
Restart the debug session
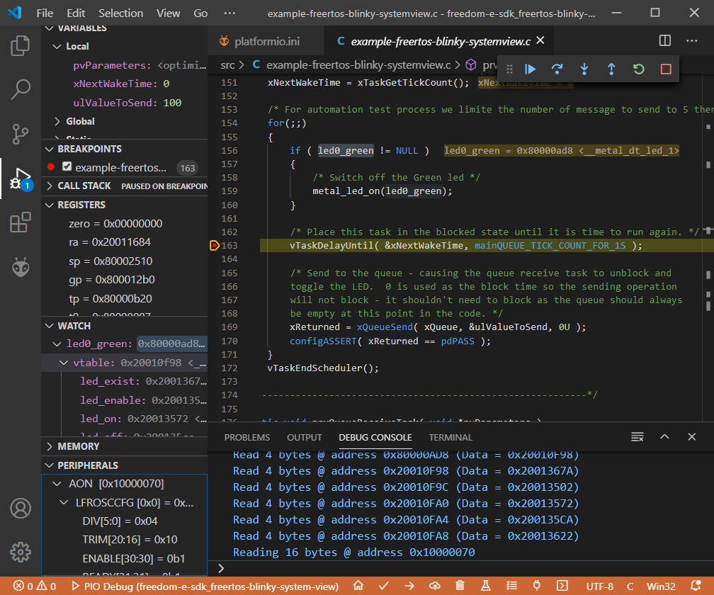click(637, 69)
